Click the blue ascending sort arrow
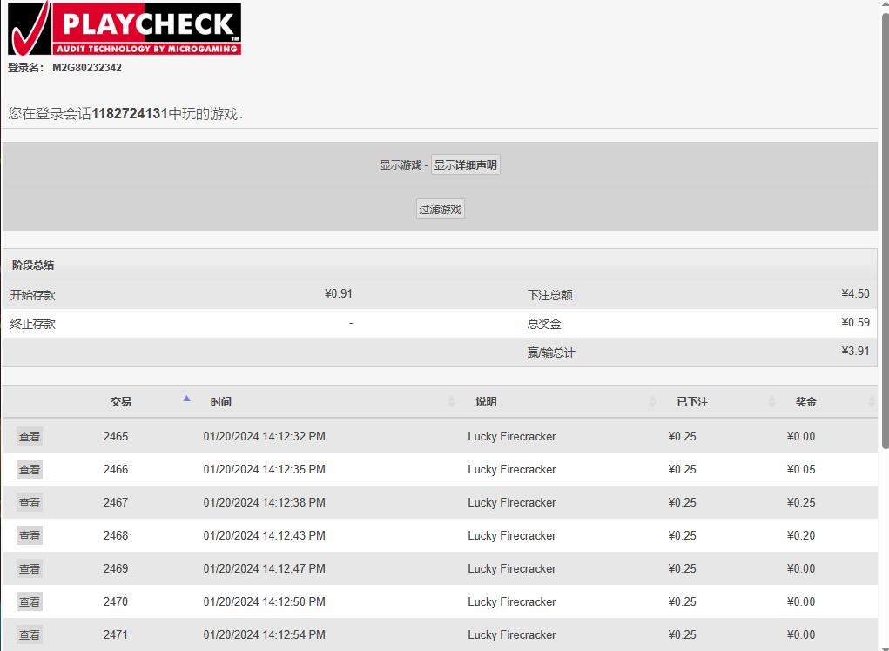Screen dimensions: 889x651 tap(186, 399)
